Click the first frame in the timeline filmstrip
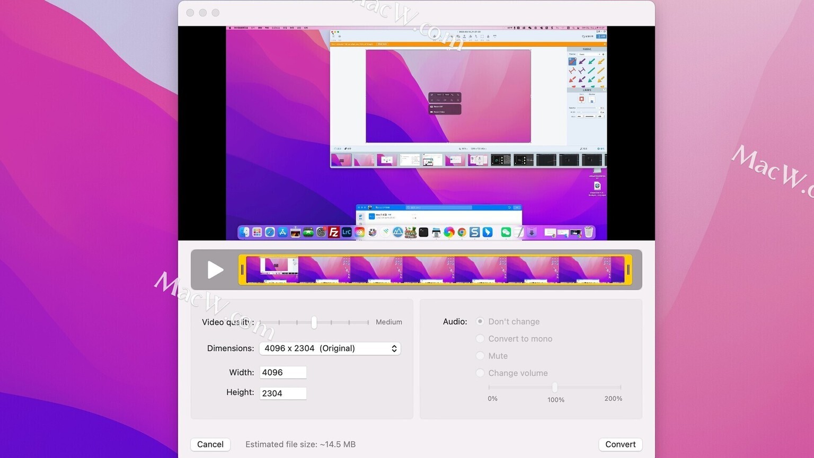This screenshot has width=814, height=458. coord(272,270)
